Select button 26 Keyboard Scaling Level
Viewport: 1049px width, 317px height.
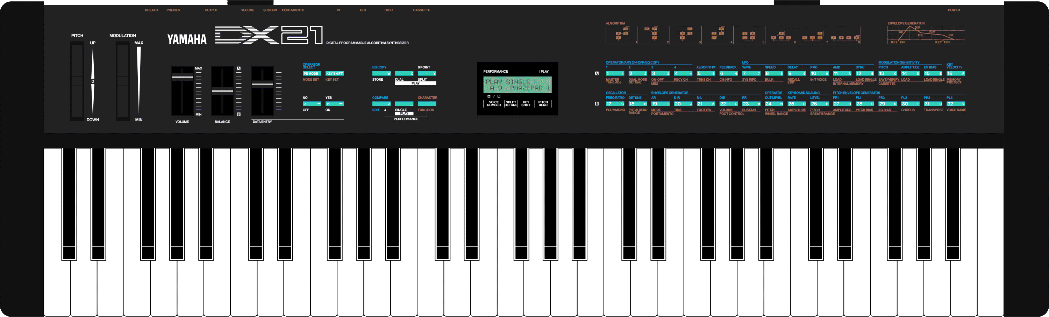(x=819, y=104)
